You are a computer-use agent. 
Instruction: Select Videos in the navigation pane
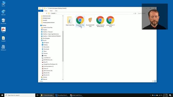[45, 56]
